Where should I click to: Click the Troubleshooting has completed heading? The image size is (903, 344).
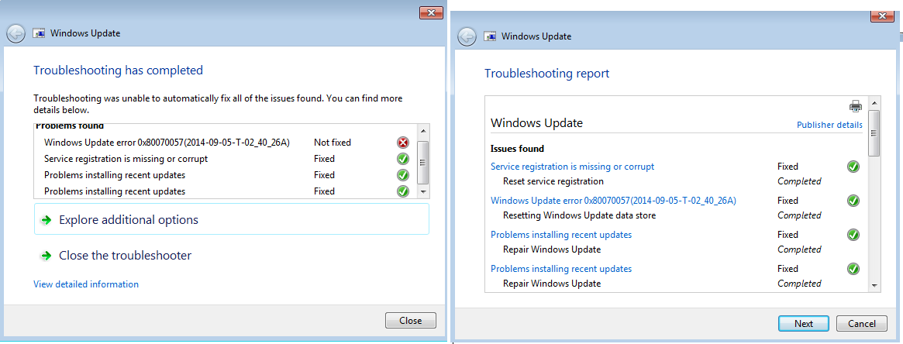pos(118,71)
